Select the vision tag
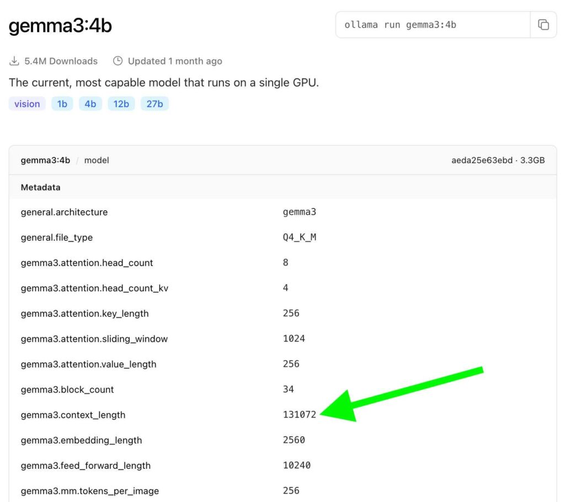Screen dimensions: 565x502 coord(27,104)
